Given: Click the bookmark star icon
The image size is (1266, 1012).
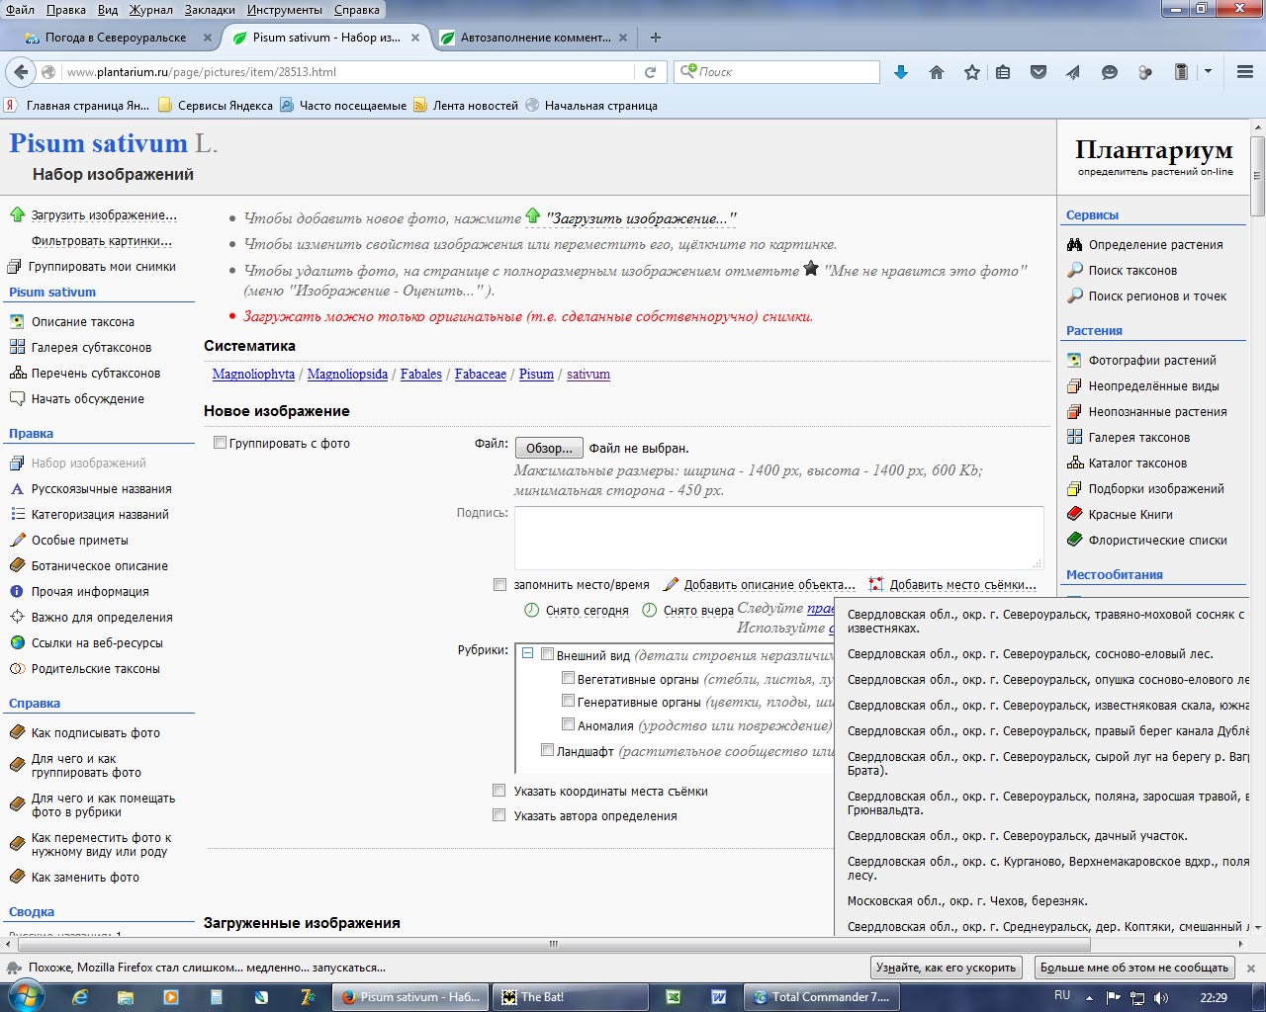Looking at the screenshot, I should (972, 72).
